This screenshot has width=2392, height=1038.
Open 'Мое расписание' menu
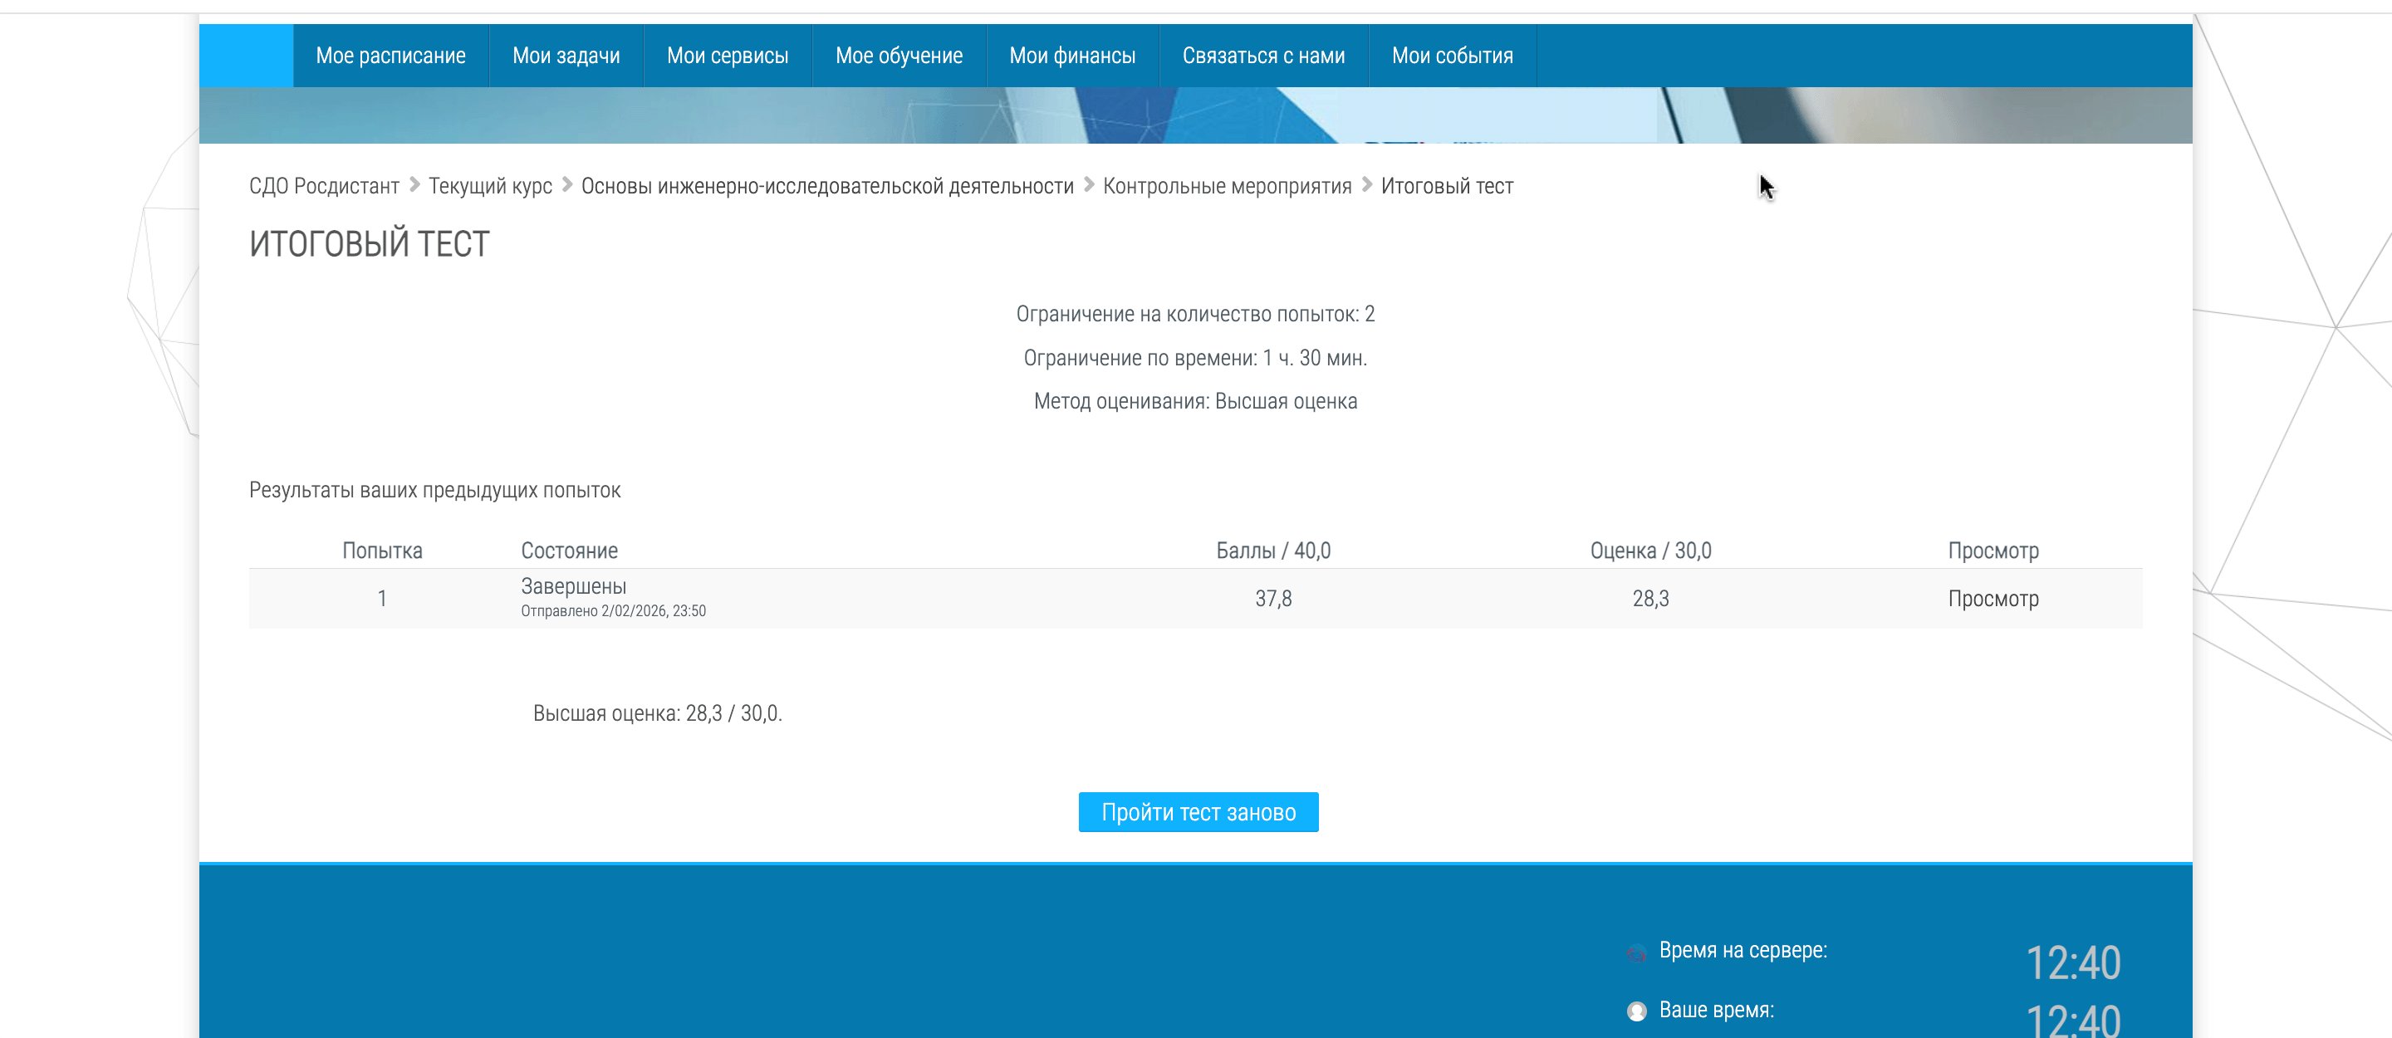point(391,56)
